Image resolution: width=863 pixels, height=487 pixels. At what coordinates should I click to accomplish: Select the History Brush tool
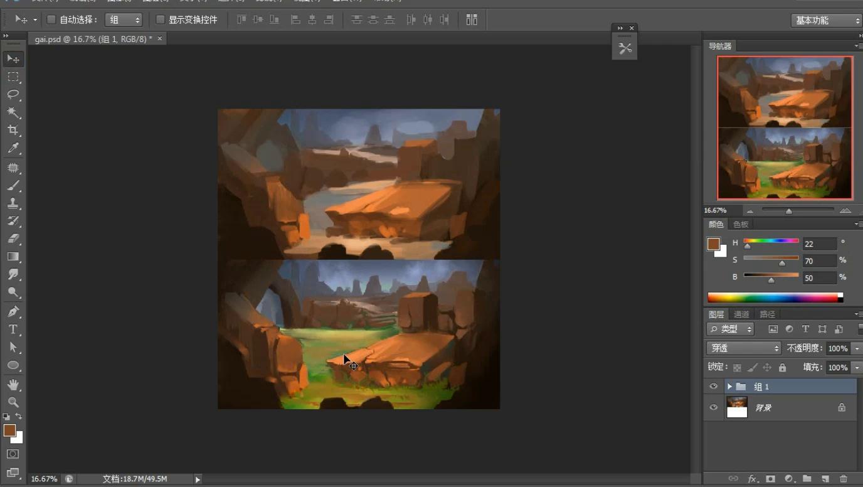(13, 221)
